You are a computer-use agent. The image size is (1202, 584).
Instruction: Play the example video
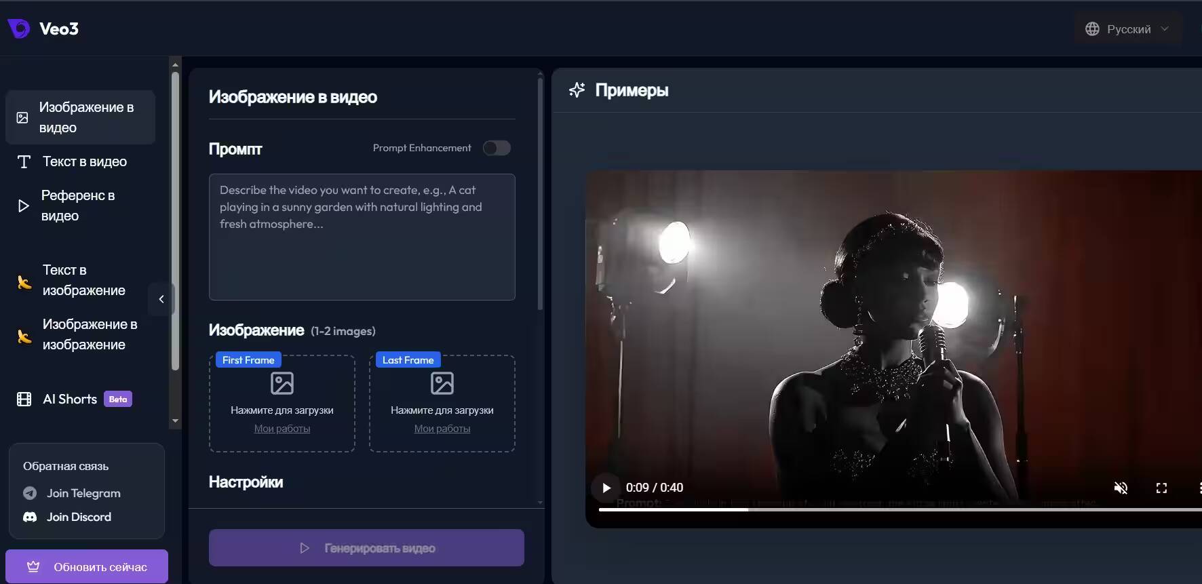pyautogui.click(x=606, y=488)
